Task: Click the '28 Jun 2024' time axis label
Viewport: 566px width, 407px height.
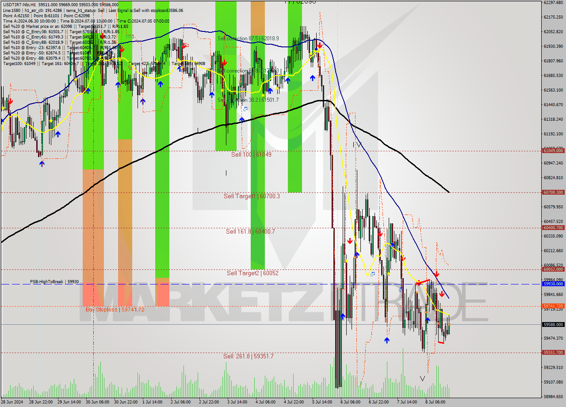Action: (13, 402)
